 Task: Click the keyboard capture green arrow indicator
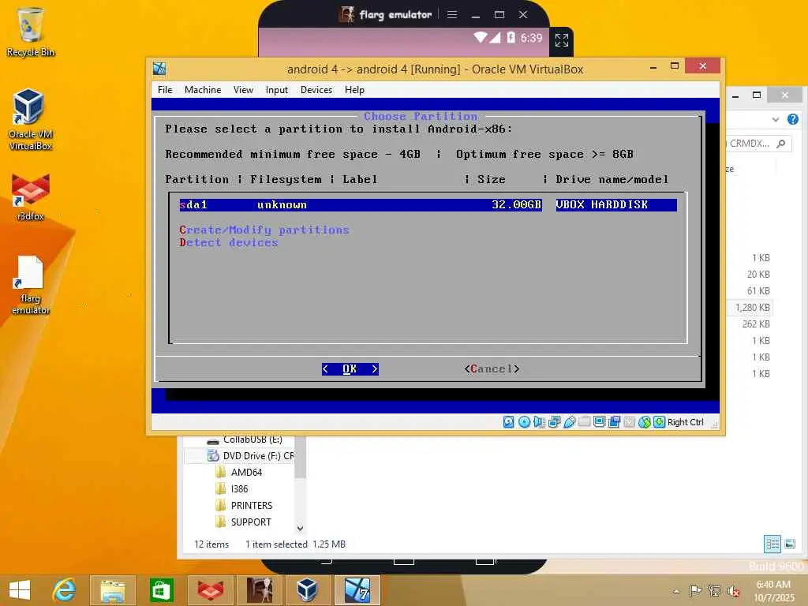coord(659,422)
